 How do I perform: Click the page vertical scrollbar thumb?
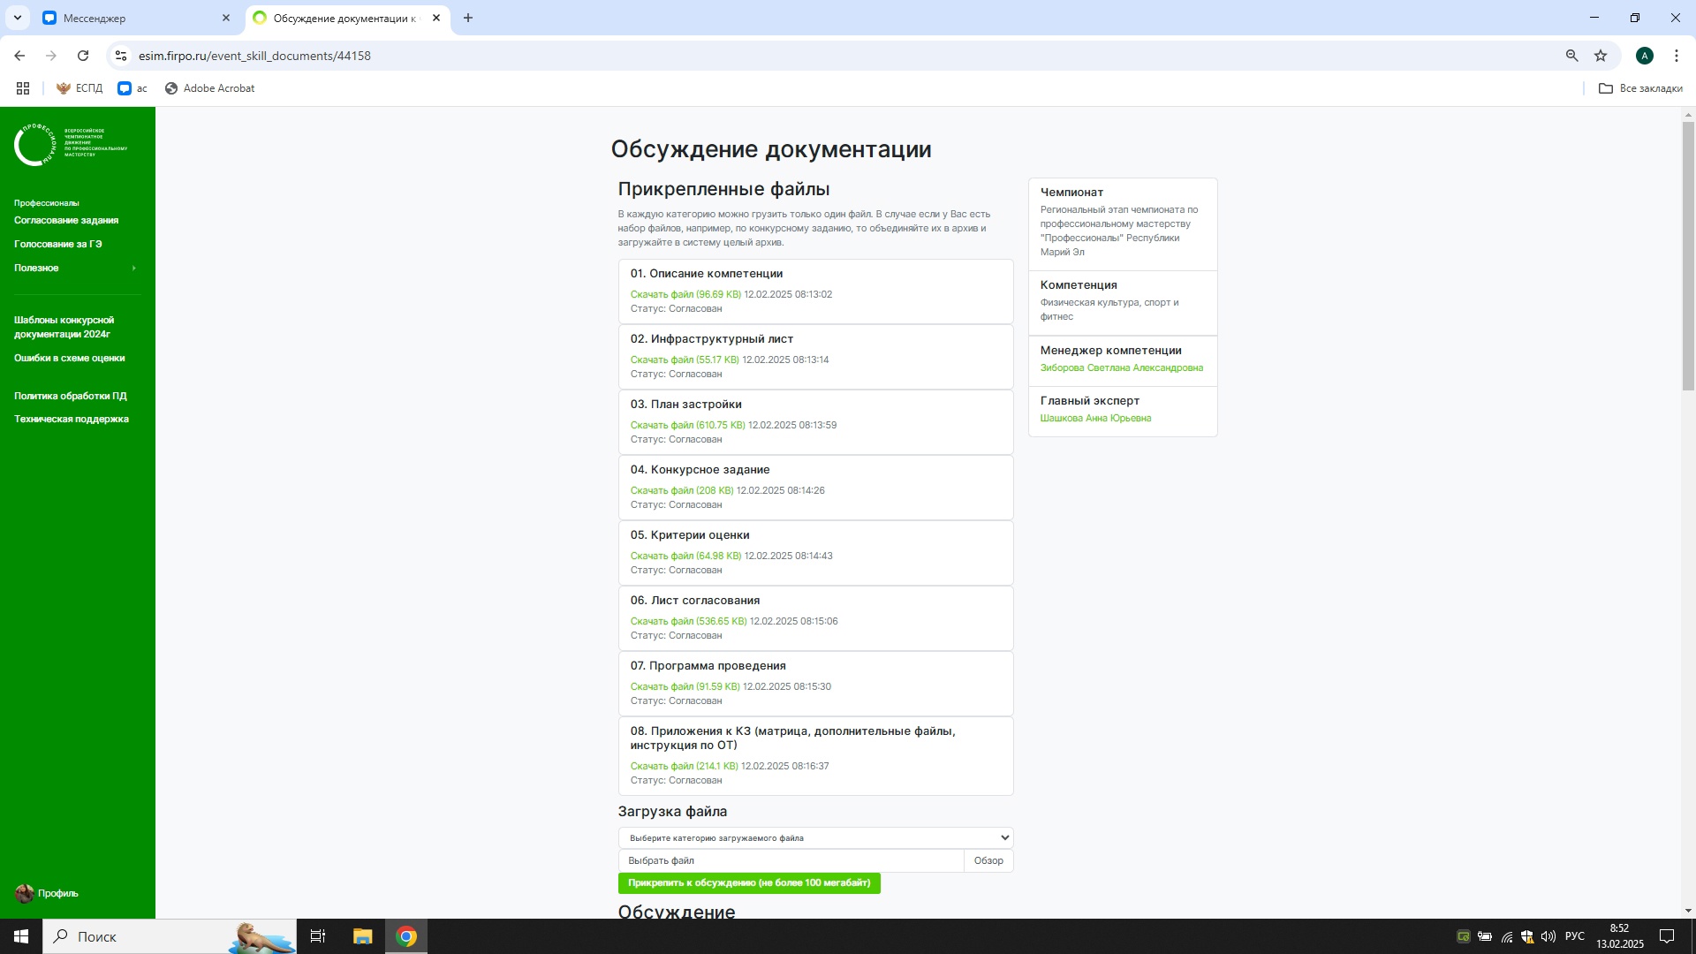tap(1688, 256)
